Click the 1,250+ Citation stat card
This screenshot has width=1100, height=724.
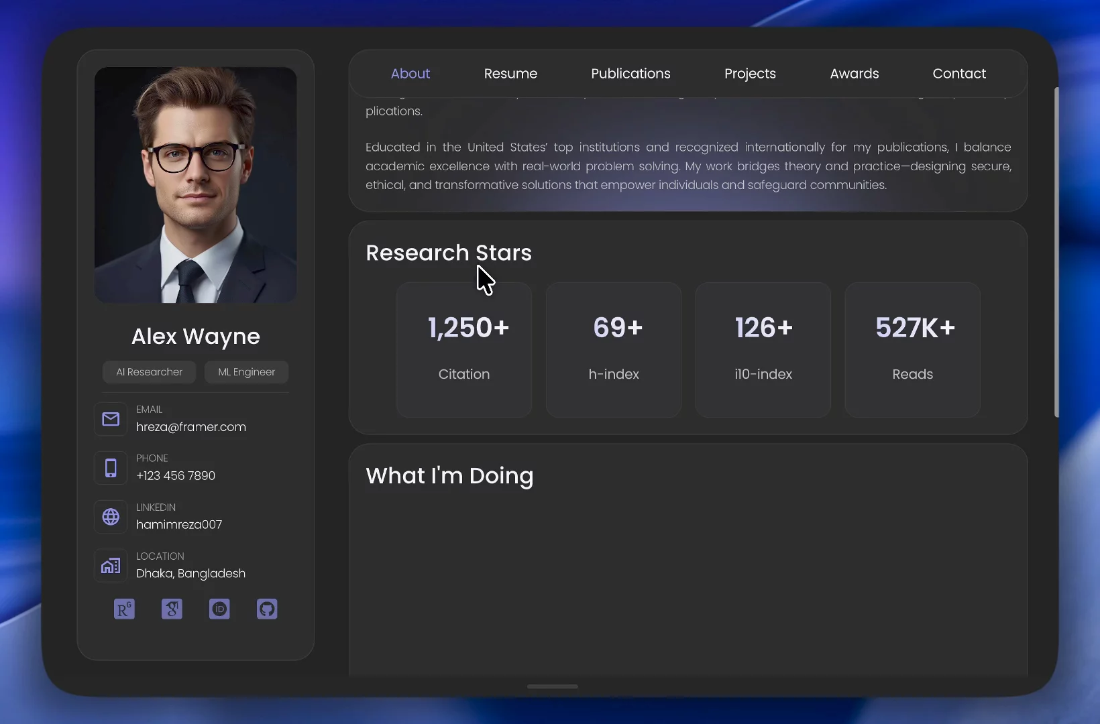pyautogui.click(x=464, y=350)
